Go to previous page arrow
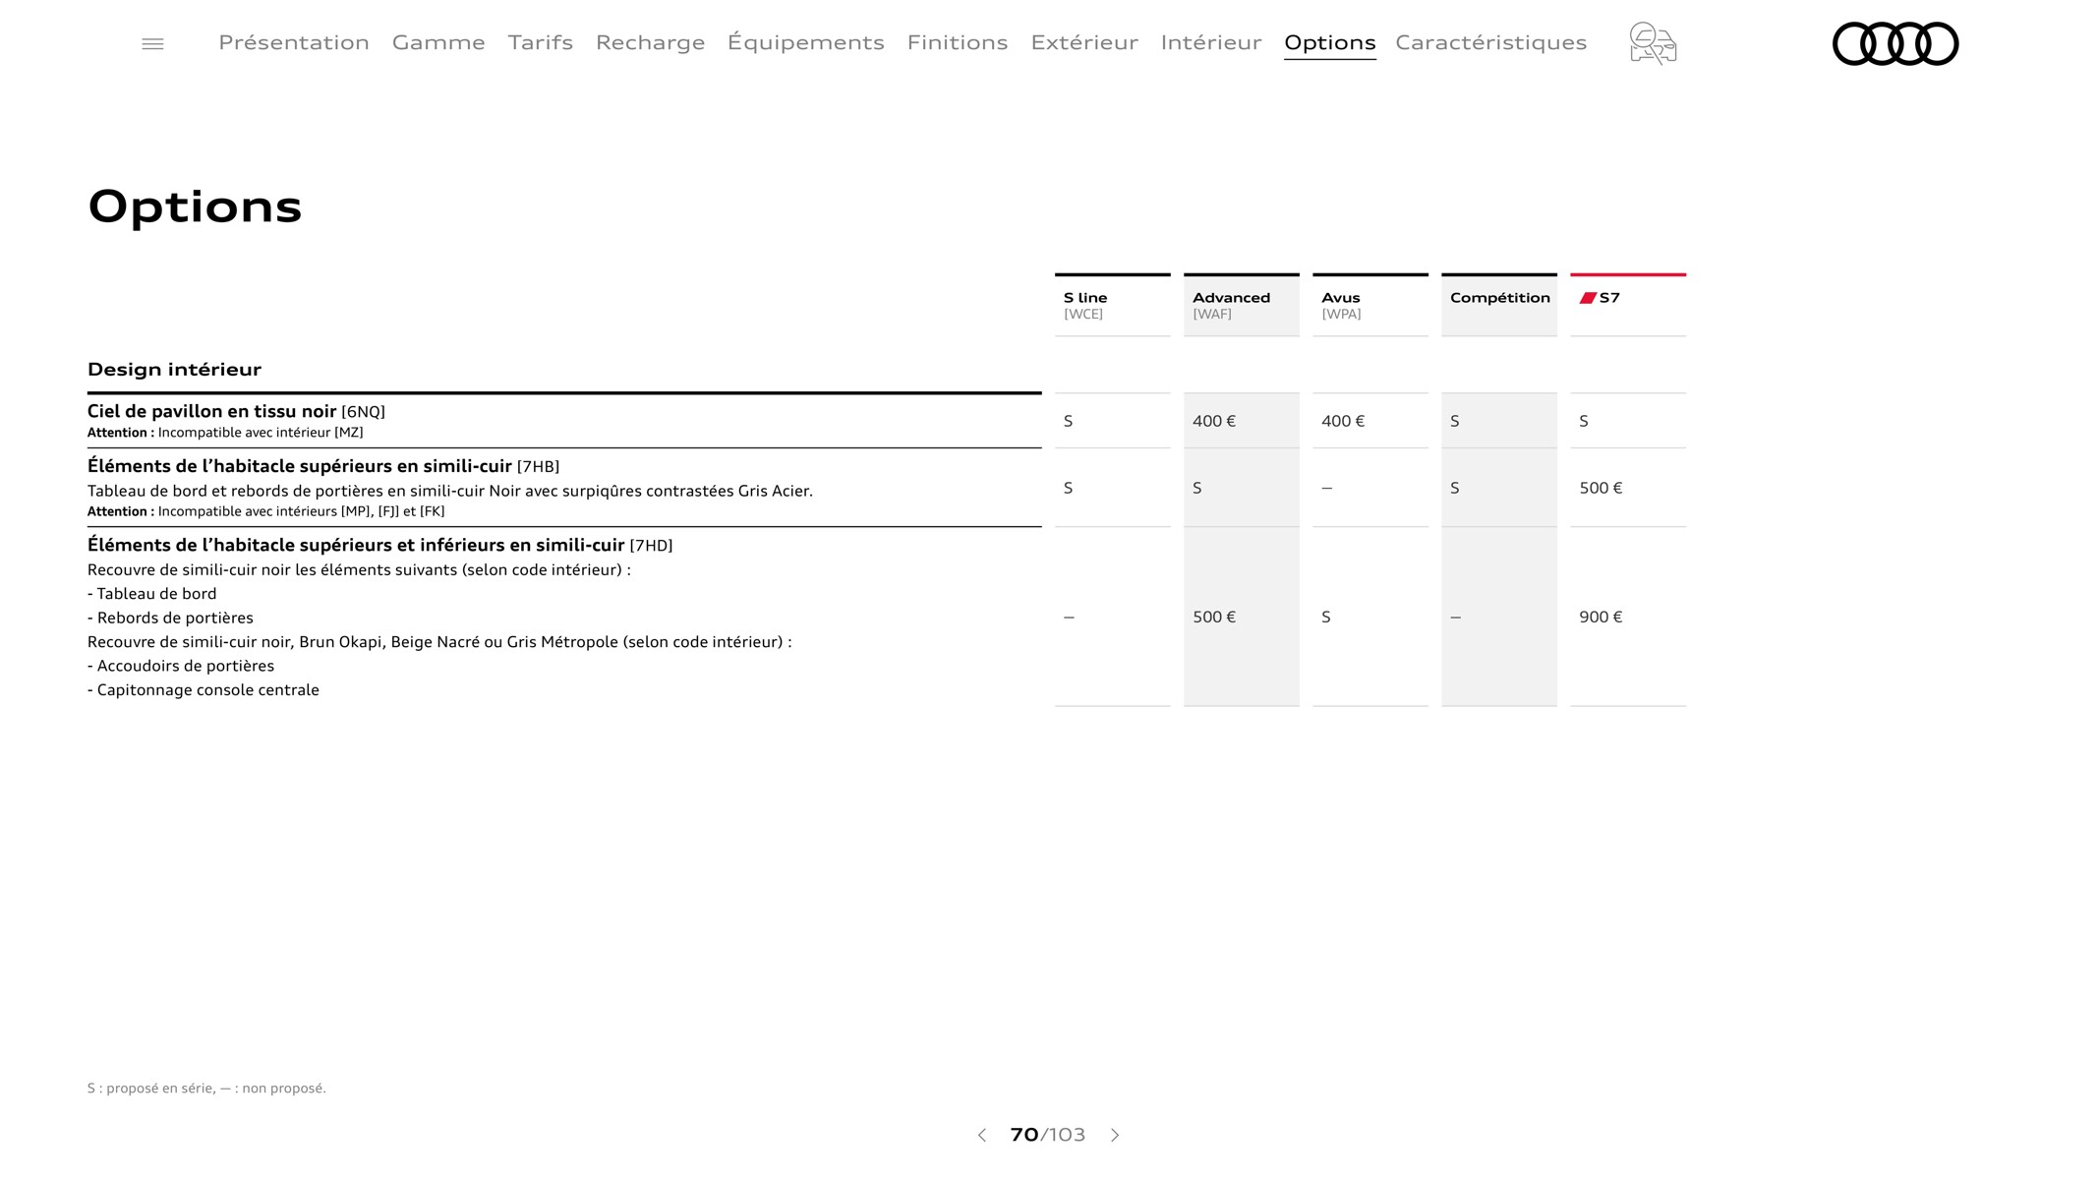Viewport: 2097px width, 1180px height. tap(981, 1135)
